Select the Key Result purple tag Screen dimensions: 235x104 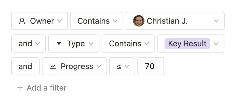point(187,43)
